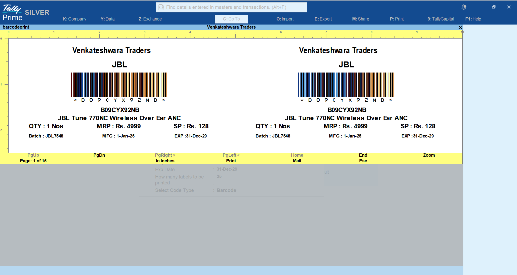This screenshot has height=275, width=517.
Task: Open the K: Company menu
Action: click(x=74, y=19)
